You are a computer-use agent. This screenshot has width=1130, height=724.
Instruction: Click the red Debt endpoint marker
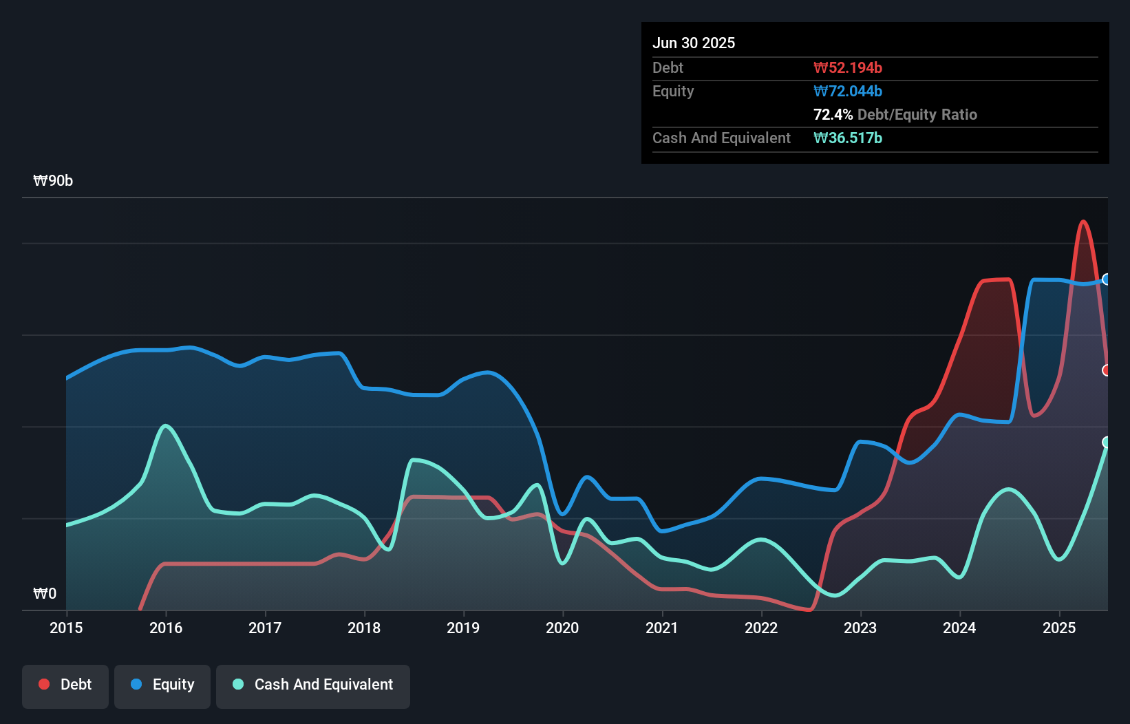(x=1107, y=370)
